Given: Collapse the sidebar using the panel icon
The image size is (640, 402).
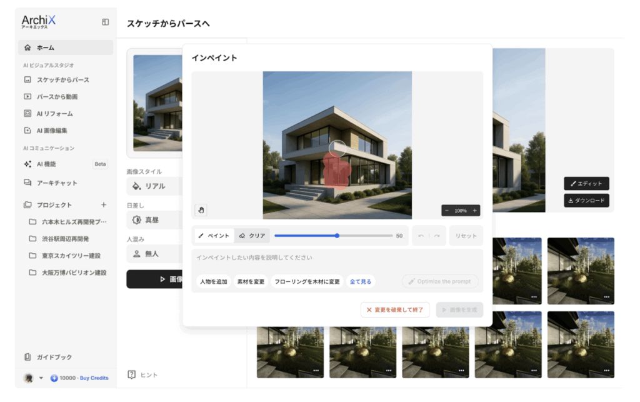Looking at the screenshot, I should coord(105,22).
